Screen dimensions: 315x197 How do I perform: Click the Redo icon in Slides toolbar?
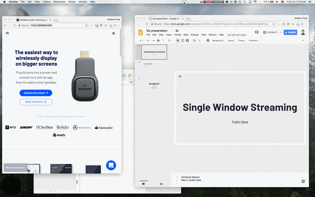coord(153,40)
